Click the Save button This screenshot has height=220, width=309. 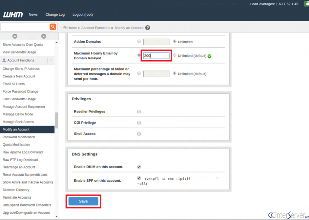tap(83, 201)
